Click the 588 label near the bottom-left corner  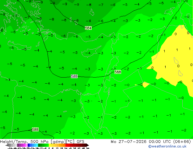click(35, 129)
